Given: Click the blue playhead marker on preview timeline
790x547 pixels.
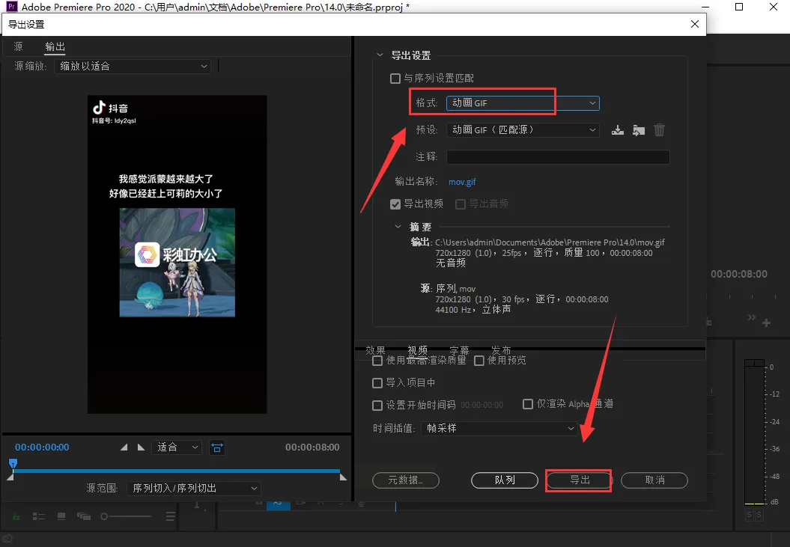Looking at the screenshot, I should 13,464.
